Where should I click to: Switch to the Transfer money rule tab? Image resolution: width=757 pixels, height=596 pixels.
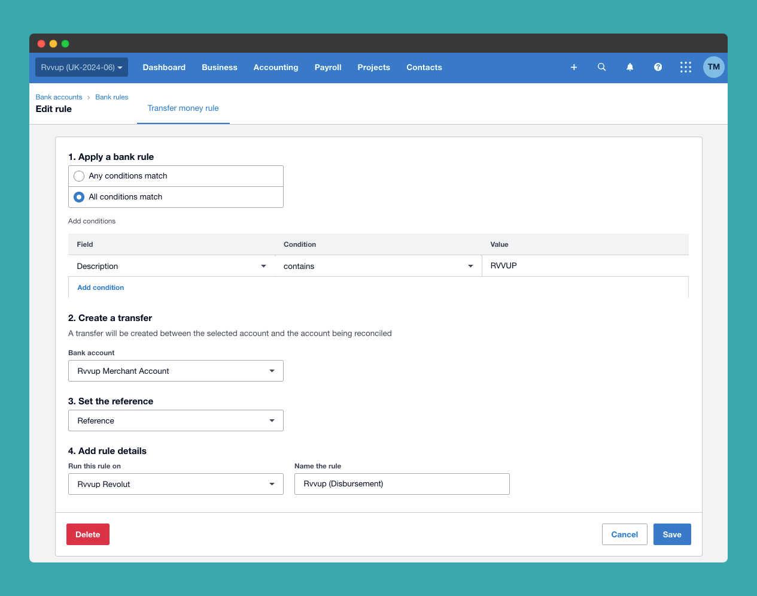pos(183,108)
